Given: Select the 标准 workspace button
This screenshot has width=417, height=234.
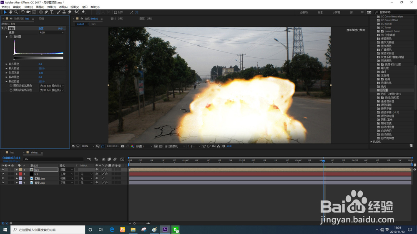Looking at the screenshot, I should point(320,12).
